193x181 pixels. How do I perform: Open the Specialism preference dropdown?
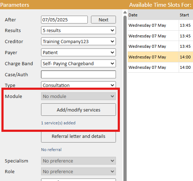click(78, 161)
